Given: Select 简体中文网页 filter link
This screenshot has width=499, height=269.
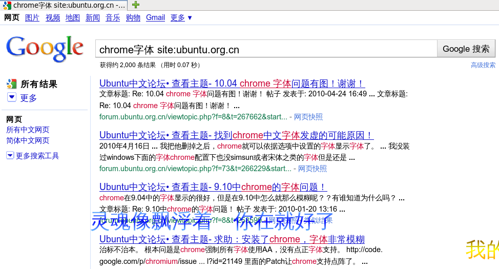Looking at the screenshot, I should [28, 140].
